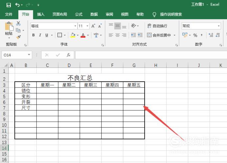Center text horizontally
This screenshot has height=163, width=227.
(x=117, y=35)
